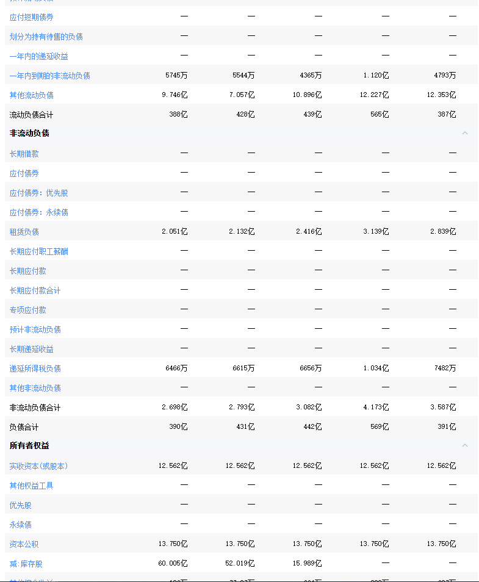Click the 划分为持有待售的负债 link
The image size is (479, 582).
pyautogui.click(x=46, y=37)
